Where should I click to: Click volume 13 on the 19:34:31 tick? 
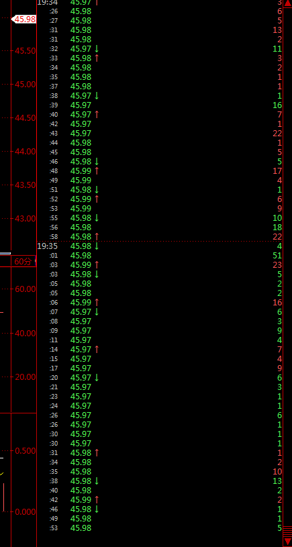pos(277,30)
